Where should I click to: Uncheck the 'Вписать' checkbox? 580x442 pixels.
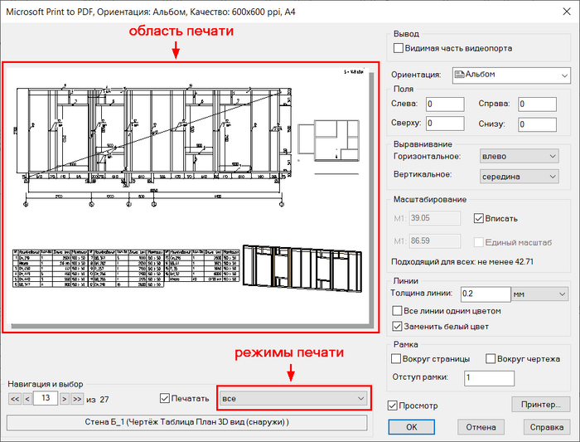coord(478,218)
